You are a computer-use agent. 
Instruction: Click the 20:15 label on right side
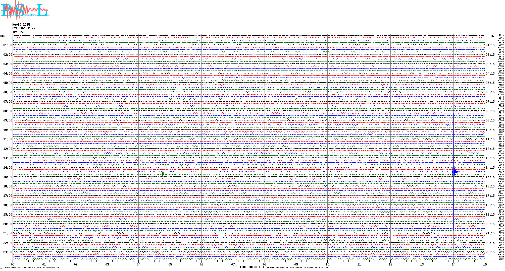[x=490, y=224]
